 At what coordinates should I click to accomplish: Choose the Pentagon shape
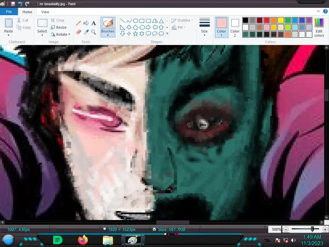point(136,27)
